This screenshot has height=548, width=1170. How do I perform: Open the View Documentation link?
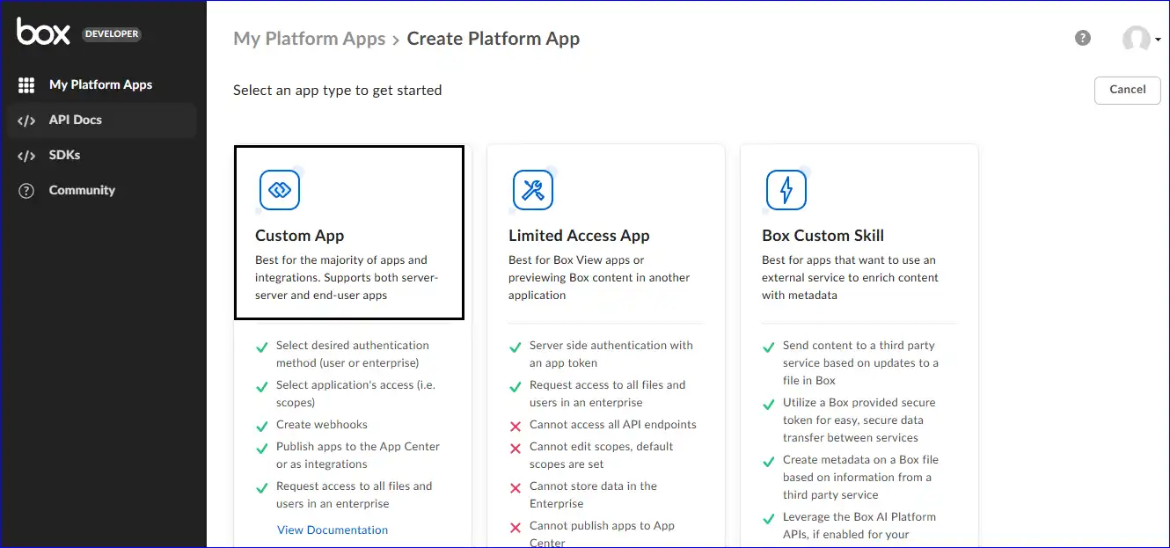point(333,530)
